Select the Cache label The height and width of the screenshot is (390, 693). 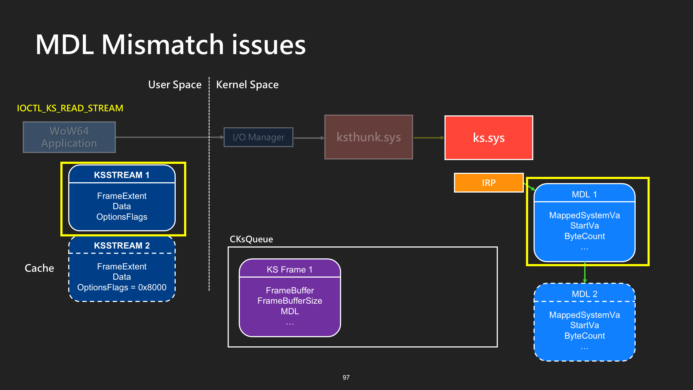(x=39, y=268)
